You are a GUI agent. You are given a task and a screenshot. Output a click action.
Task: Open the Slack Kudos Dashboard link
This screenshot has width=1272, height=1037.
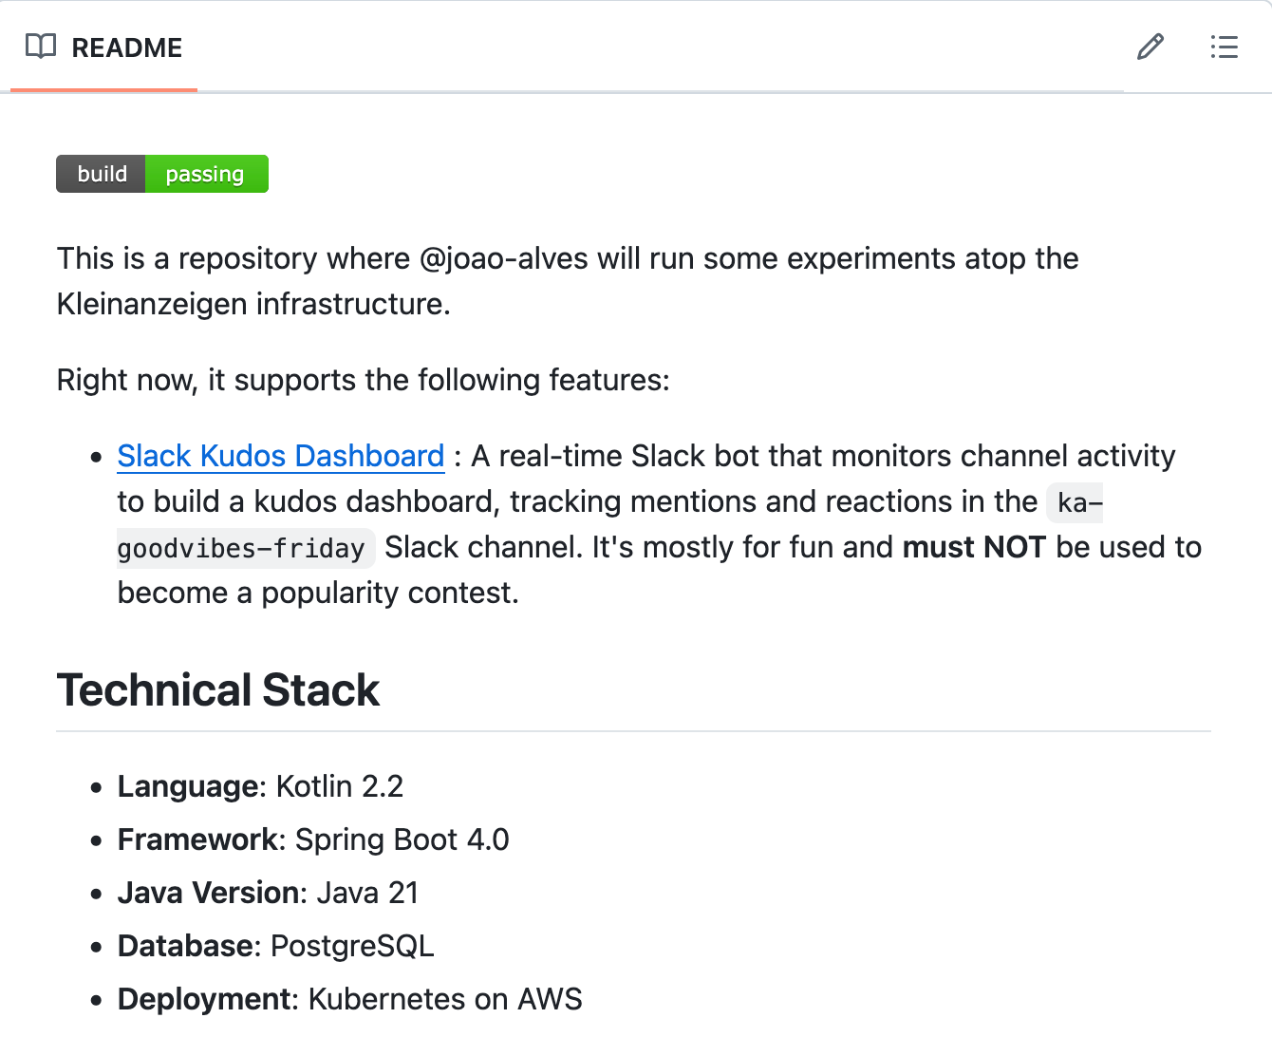click(x=281, y=456)
